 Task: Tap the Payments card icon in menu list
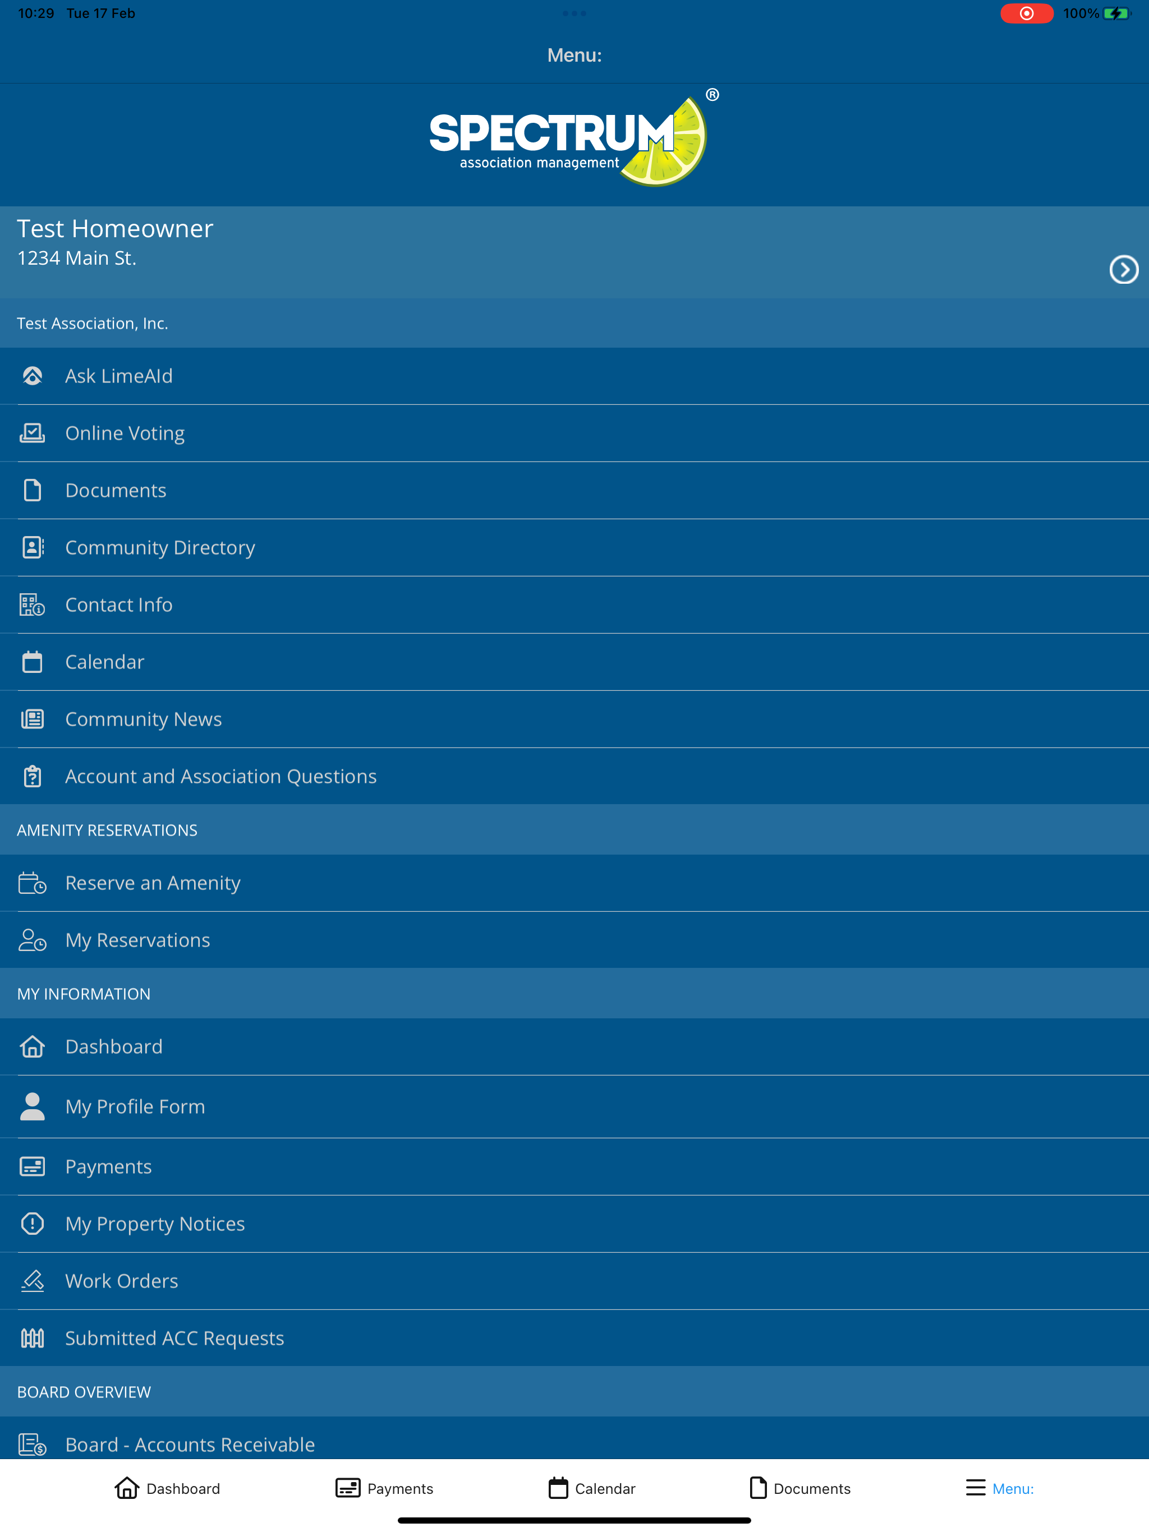point(33,1167)
